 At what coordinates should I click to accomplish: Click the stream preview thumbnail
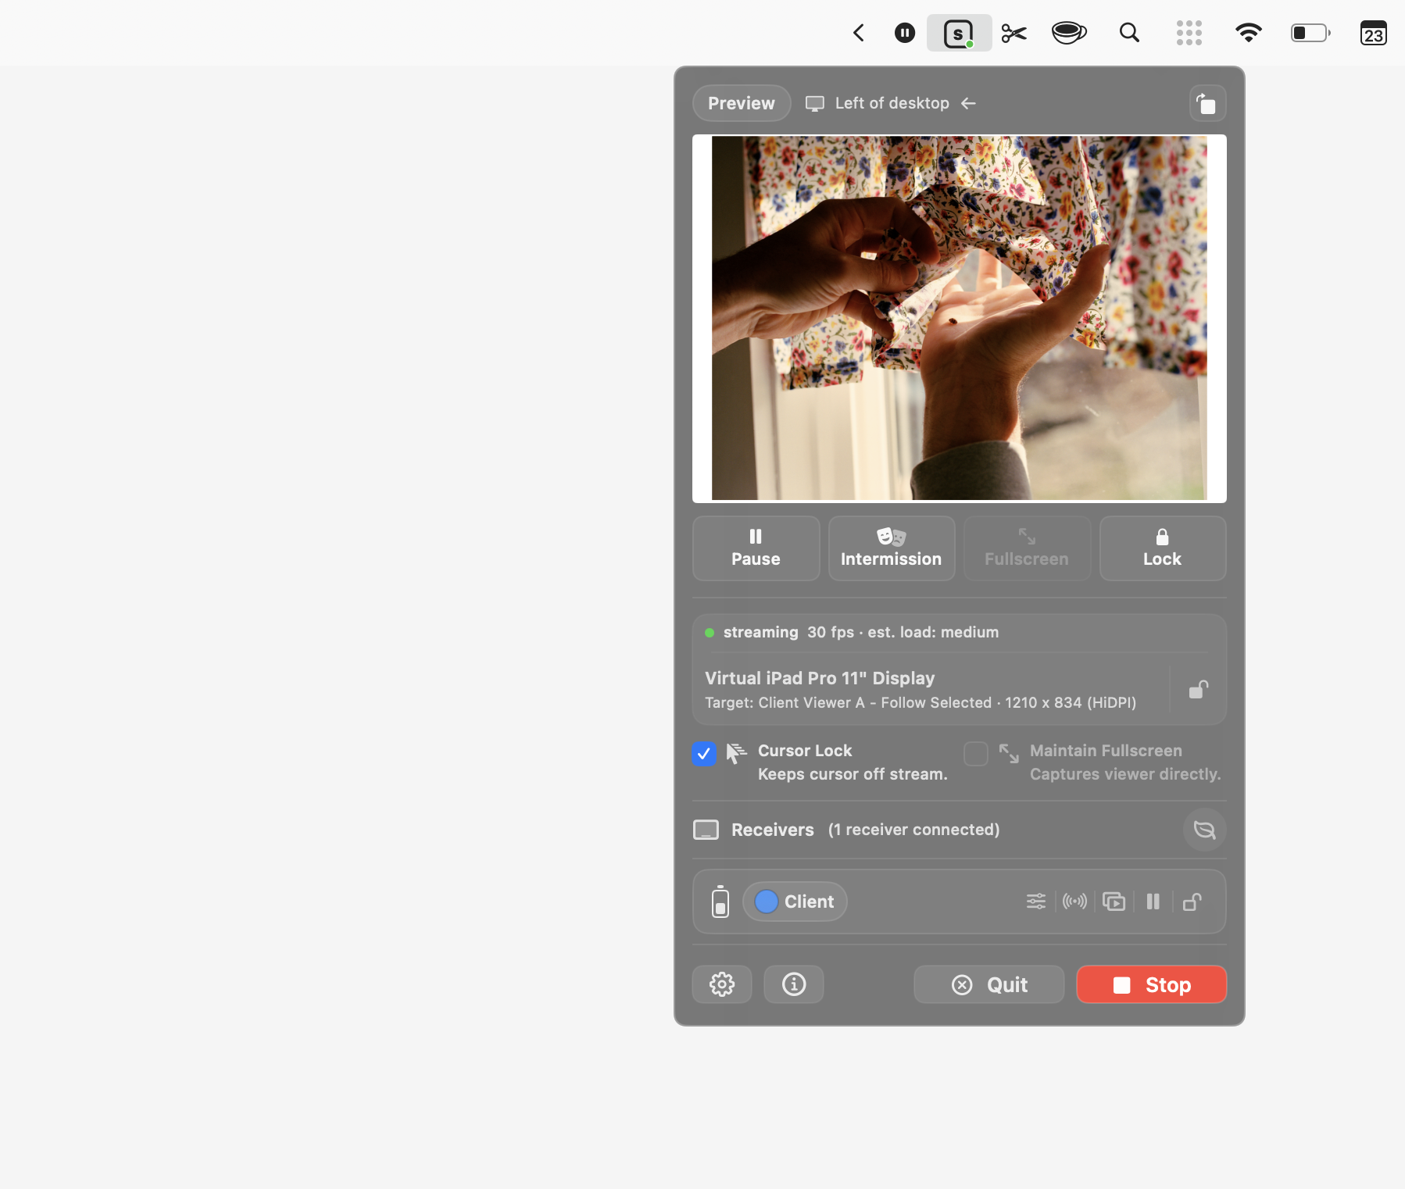pos(959,318)
